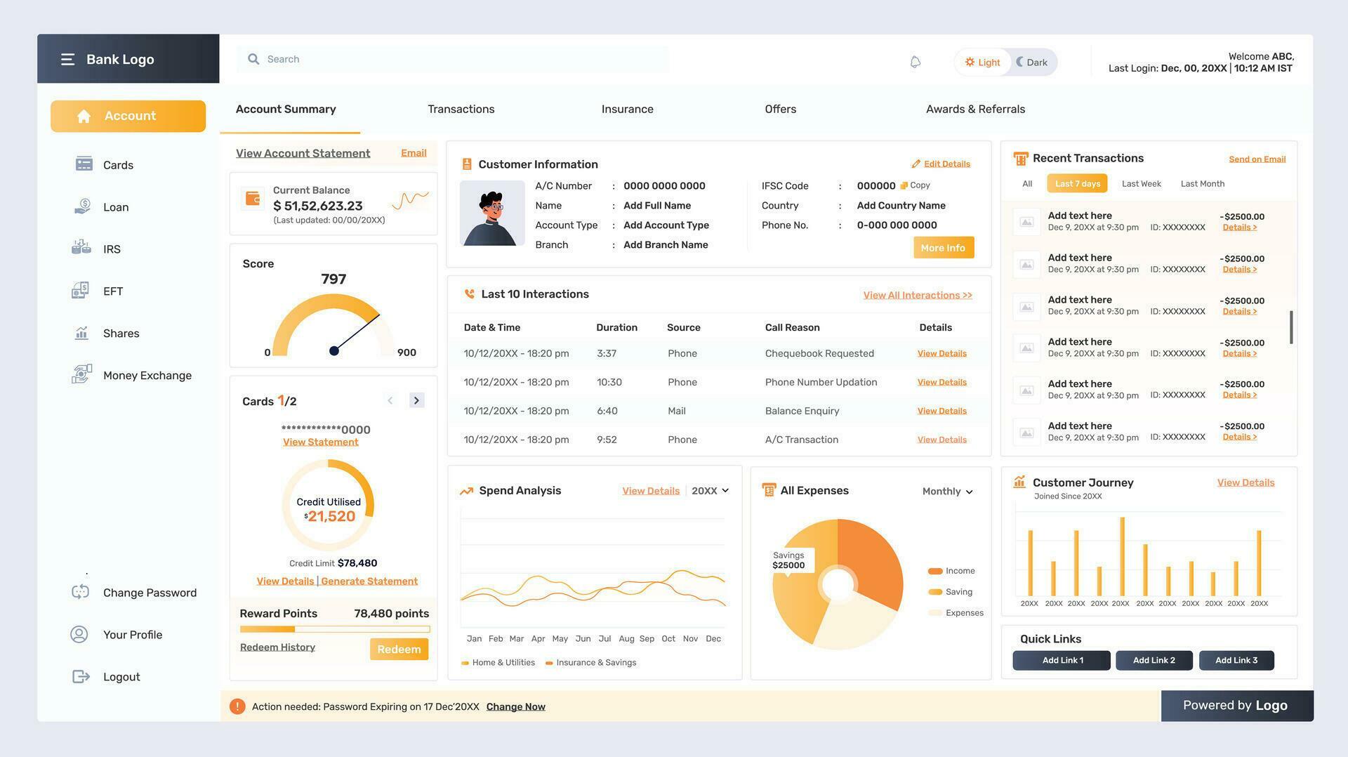The image size is (1348, 757).
Task: Click the Money Exchange sidebar icon
Action: [82, 374]
